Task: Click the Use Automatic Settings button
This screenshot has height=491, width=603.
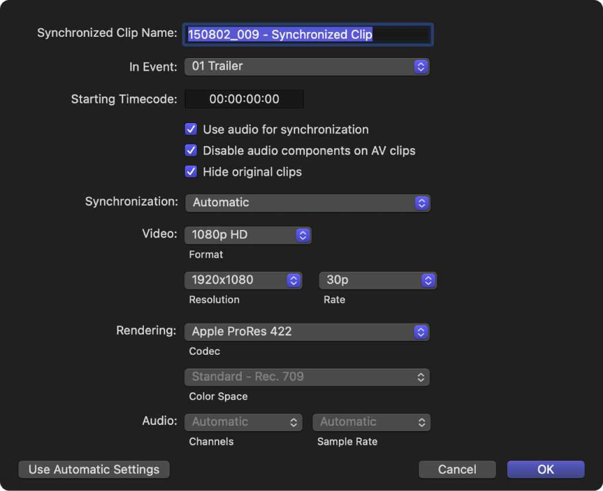Action: [93, 469]
